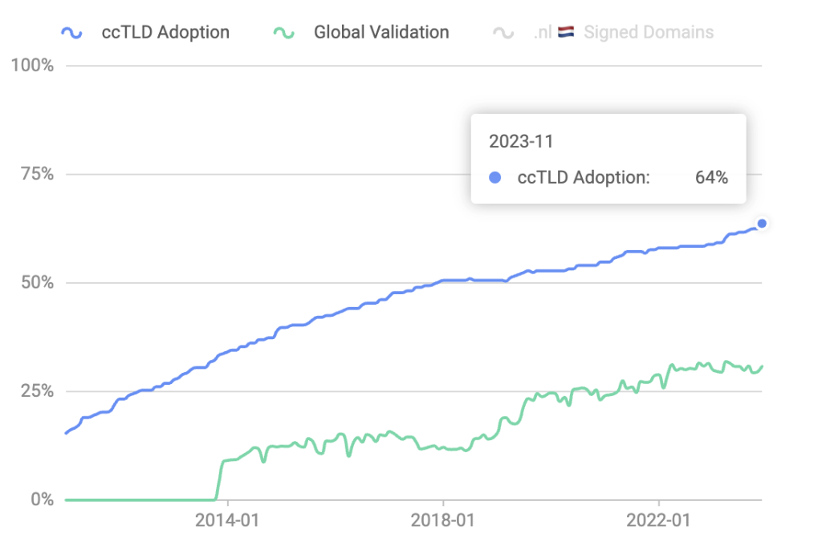
Task: Click the 100% y-axis label
Action: (32, 65)
